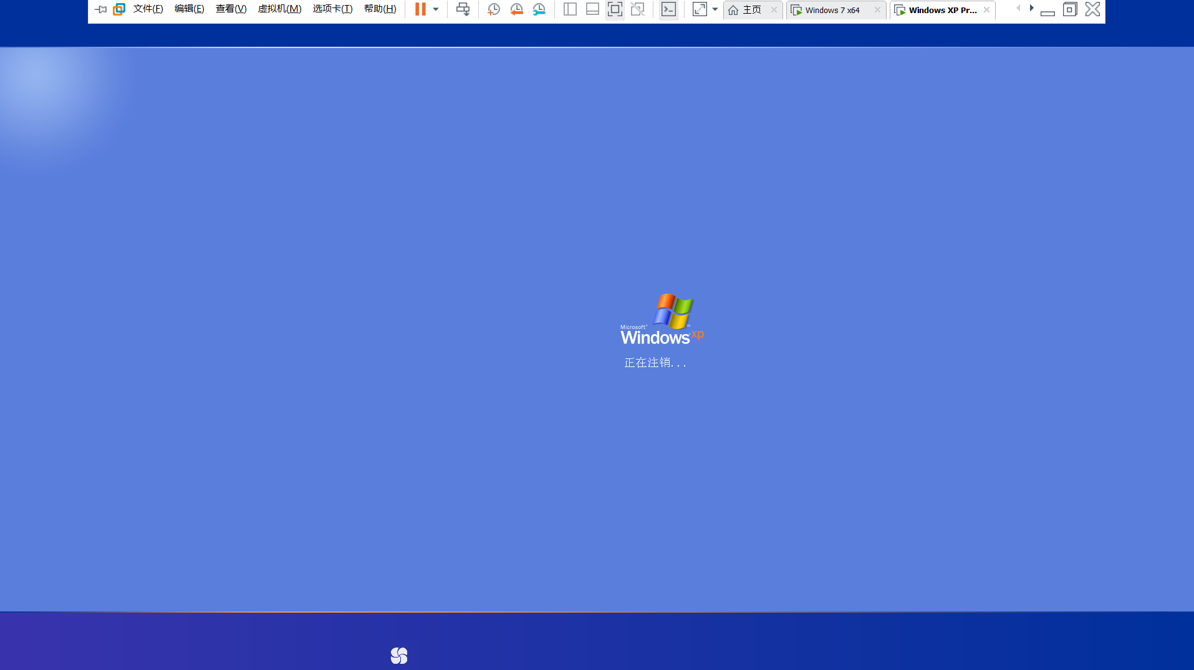This screenshot has width=1194, height=670.
Task: Close the Windows 7 x64 tab
Action: coord(877,10)
